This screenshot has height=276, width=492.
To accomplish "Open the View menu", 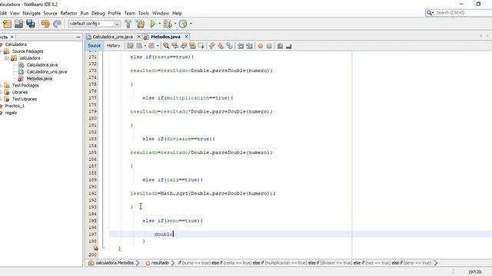I will [x=15, y=13].
